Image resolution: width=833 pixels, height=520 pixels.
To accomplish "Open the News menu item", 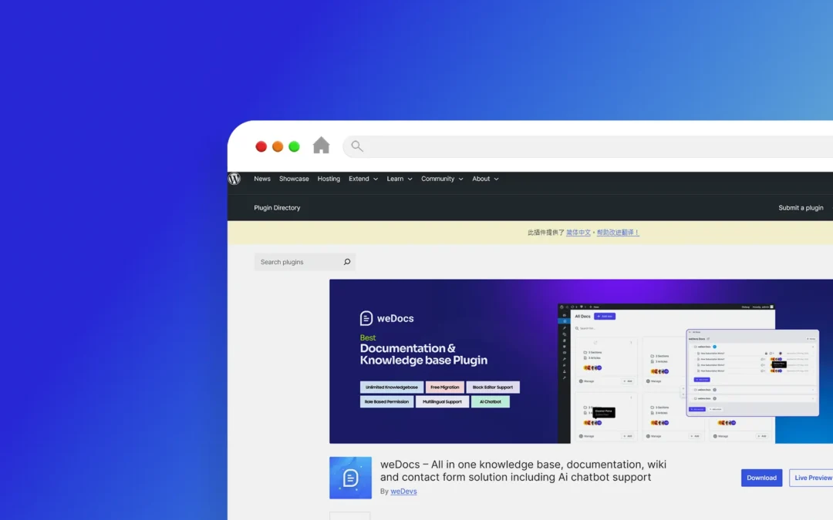I will 262,179.
